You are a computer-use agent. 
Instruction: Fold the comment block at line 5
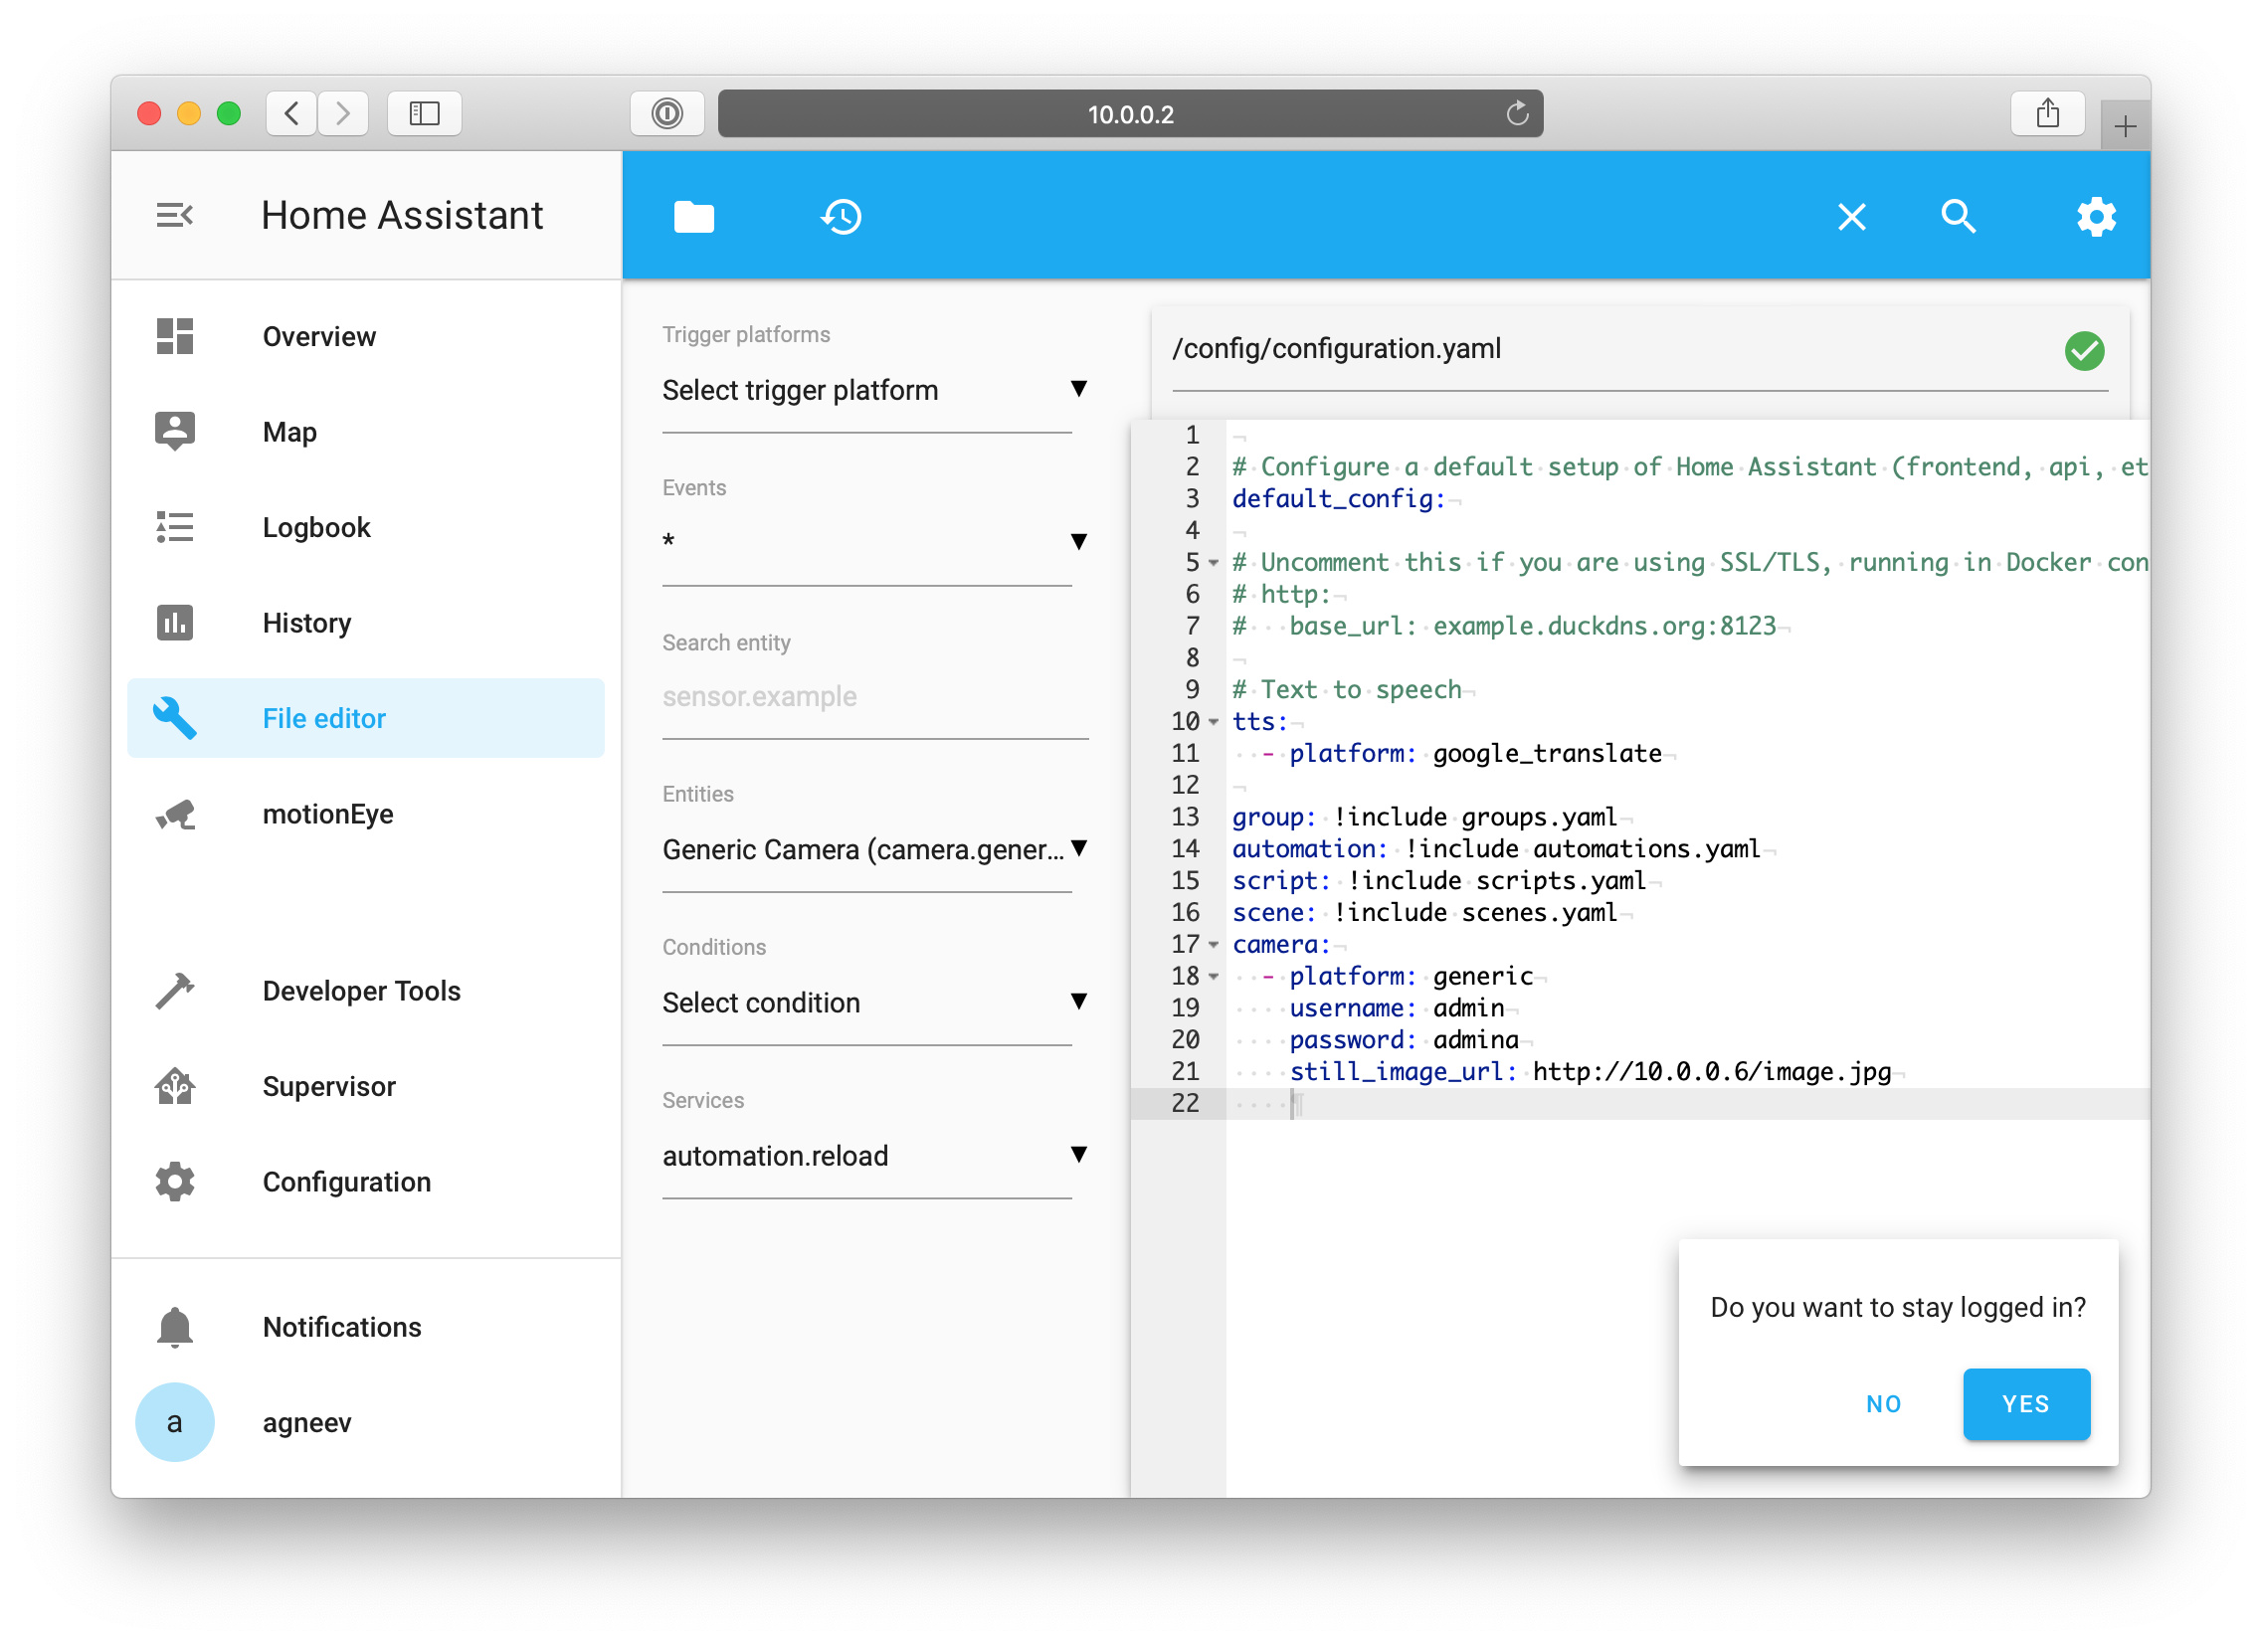tap(1213, 562)
